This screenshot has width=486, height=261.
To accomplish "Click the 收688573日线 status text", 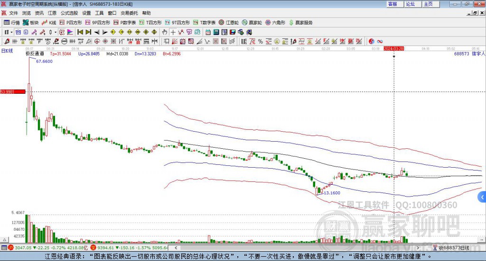I will tap(454, 248).
